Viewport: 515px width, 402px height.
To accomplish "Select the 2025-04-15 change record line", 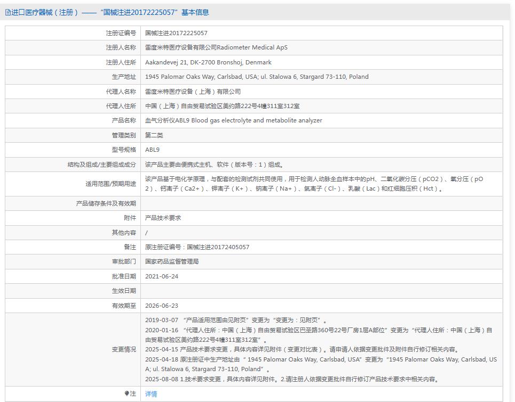I will (302, 349).
